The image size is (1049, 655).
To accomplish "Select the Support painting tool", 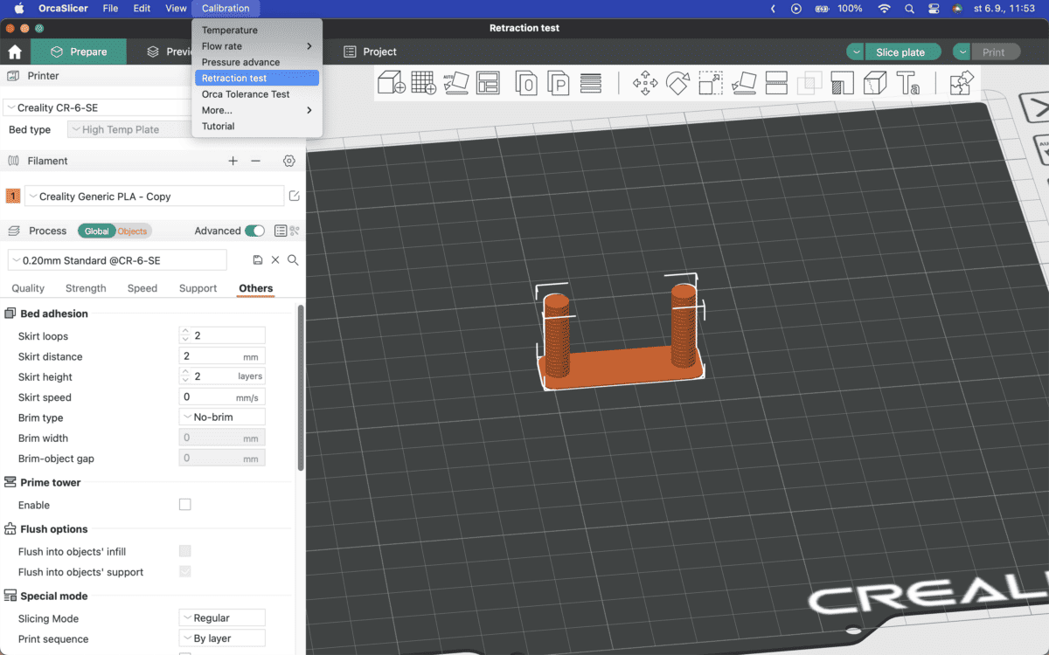I will coord(842,83).
